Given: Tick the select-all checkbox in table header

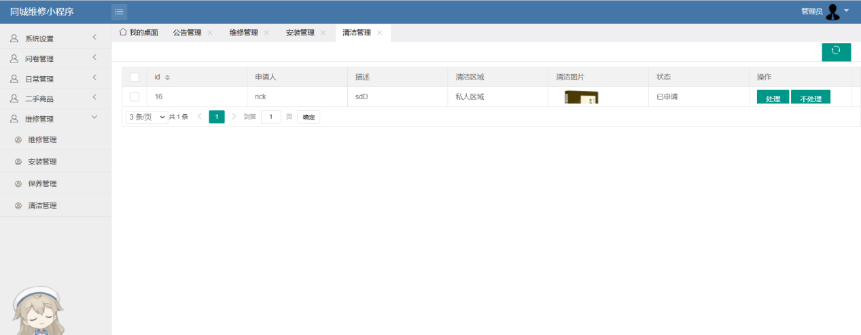Looking at the screenshot, I should [x=135, y=77].
